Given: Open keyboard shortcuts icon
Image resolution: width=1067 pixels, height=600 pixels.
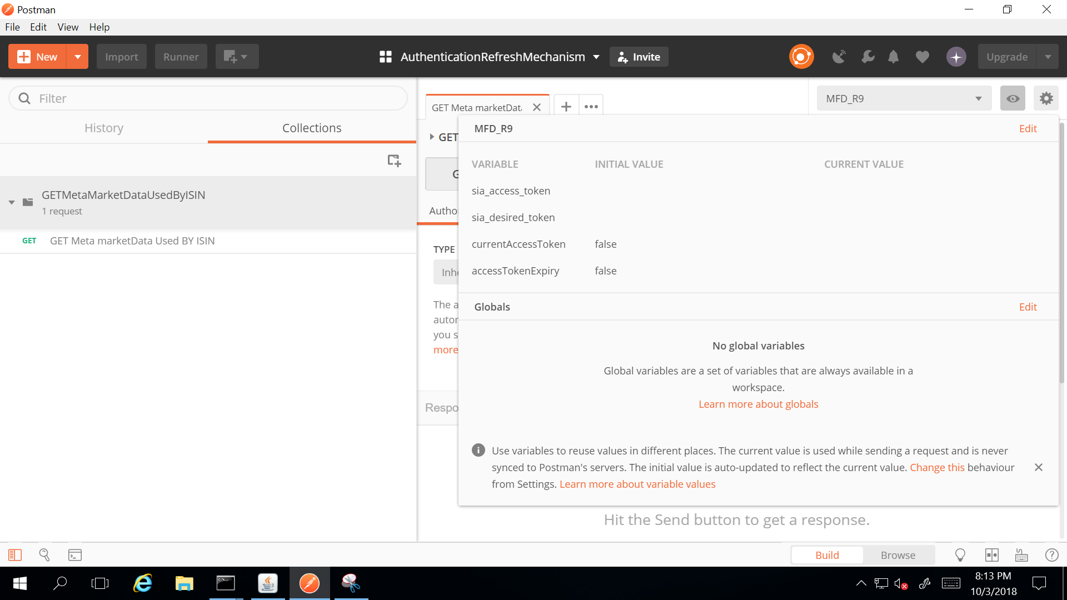Looking at the screenshot, I should pos(1020,554).
